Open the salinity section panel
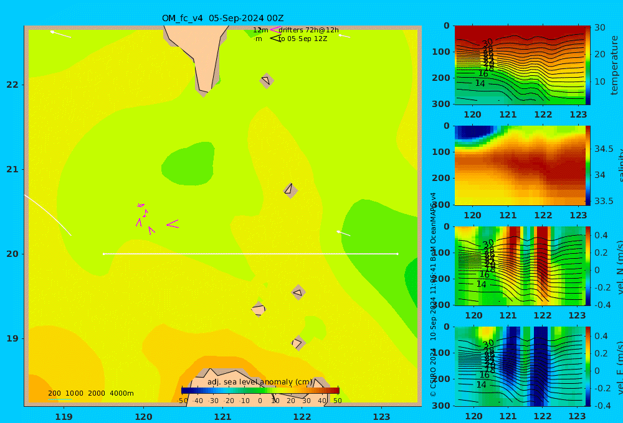This screenshot has width=623, height=423. (520, 165)
